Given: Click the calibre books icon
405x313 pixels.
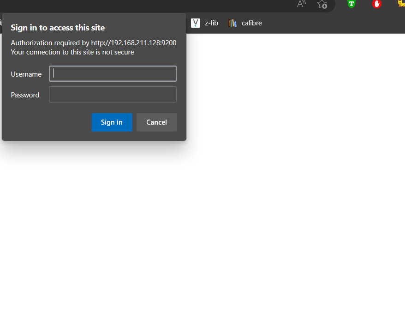Looking at the screenshot, I should tap(232, 23).
